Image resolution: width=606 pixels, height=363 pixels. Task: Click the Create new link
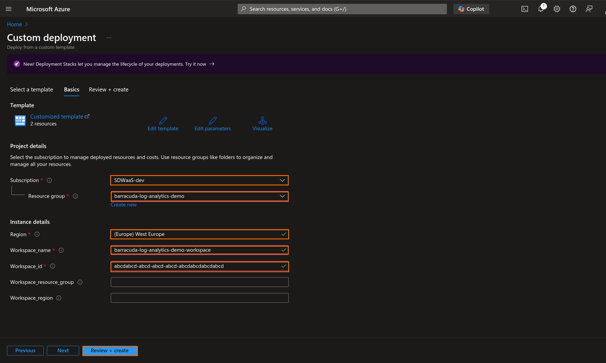[x=124, y=204]
